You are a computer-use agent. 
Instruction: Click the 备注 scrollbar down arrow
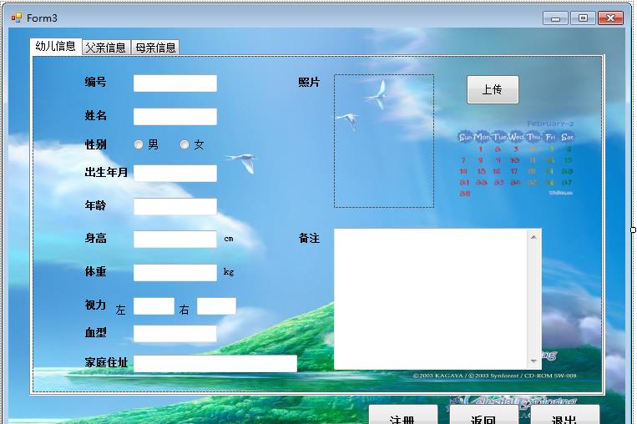[x=533, y=361]
